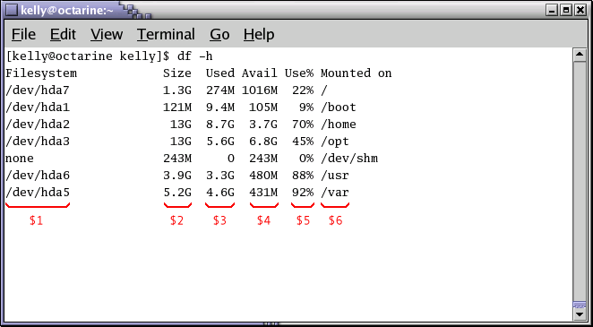Screen dimensions: 593x327
Task: Open the Edit menu
Action: coord(63,34)
